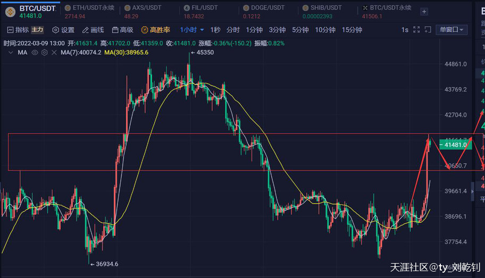Select the 15分钟 interval
This screenshot has height=278, width=485.
352,30
